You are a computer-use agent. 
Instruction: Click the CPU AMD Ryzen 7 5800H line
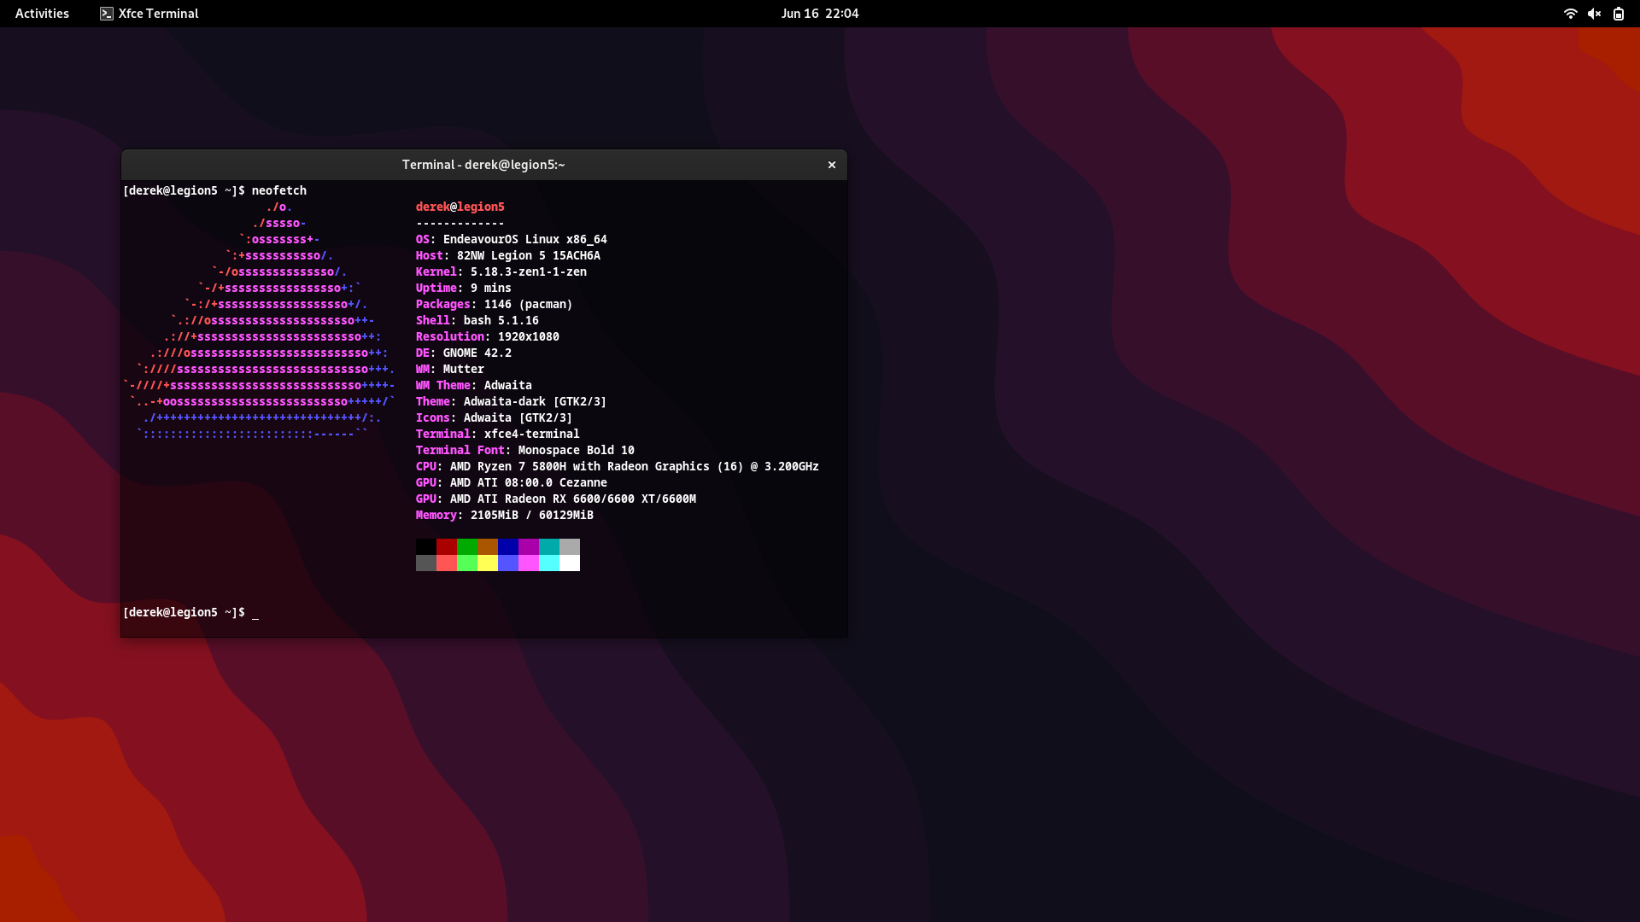618,466
